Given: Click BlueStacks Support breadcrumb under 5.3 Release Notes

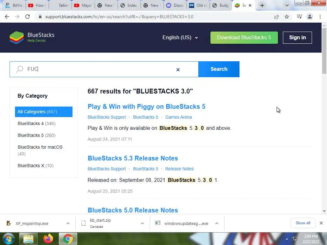Looking at the screenshot, I should [x=107, y=169].
